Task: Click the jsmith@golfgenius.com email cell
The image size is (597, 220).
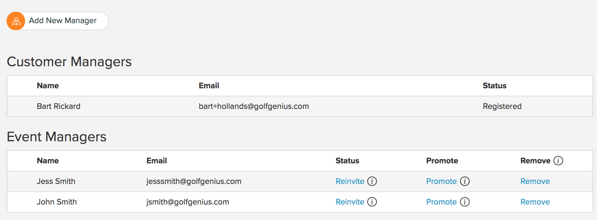Action: coord(188,202)
